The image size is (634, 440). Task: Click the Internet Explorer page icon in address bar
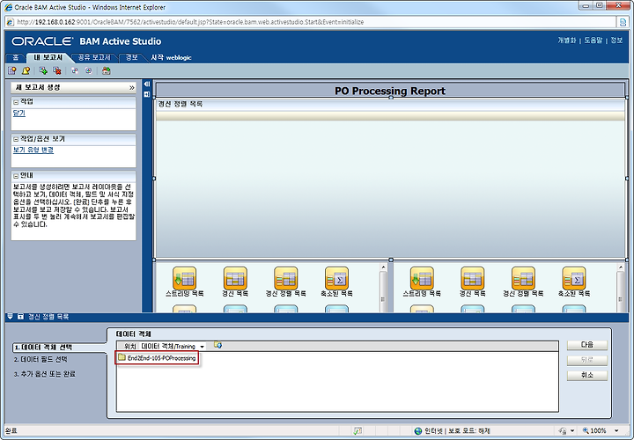point(11,22)
